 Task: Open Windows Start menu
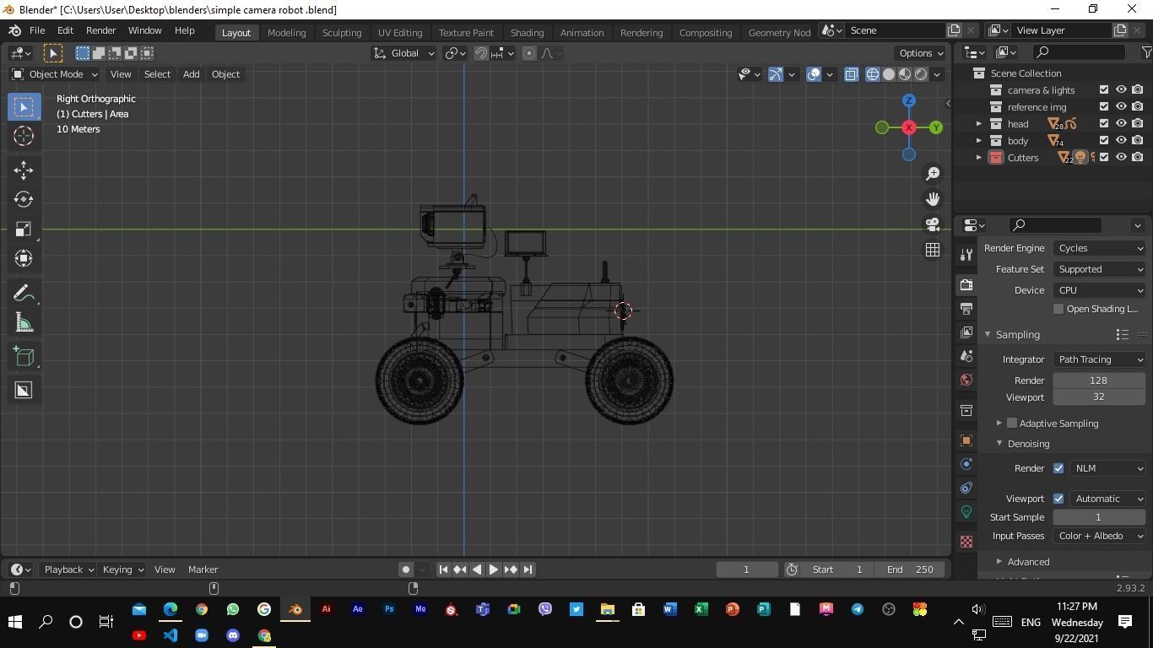(x=14, y=622)
